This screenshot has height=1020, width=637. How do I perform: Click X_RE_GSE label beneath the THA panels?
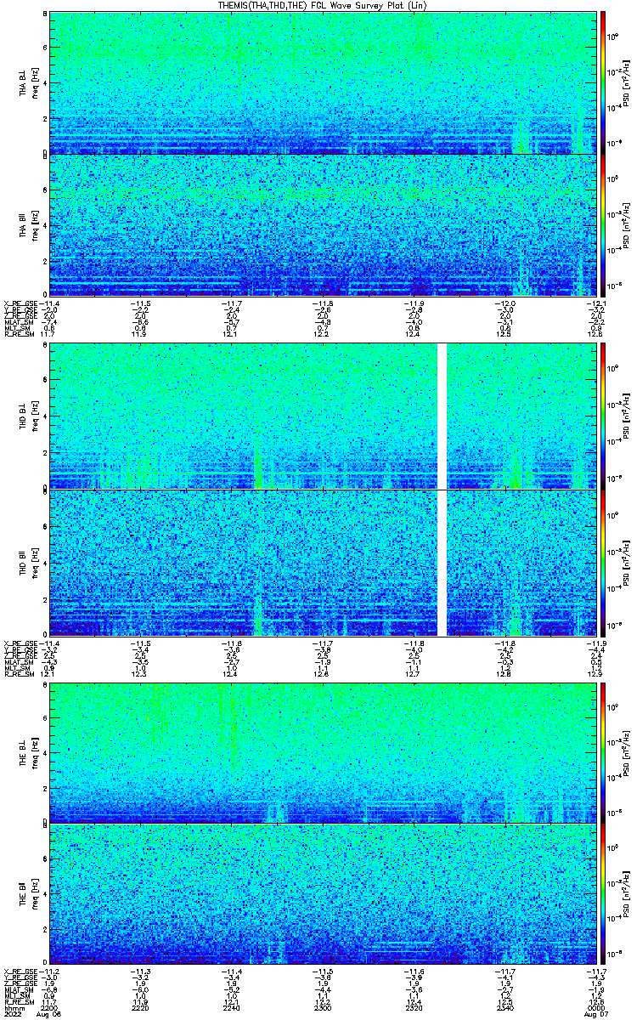(x=20, y=303)
